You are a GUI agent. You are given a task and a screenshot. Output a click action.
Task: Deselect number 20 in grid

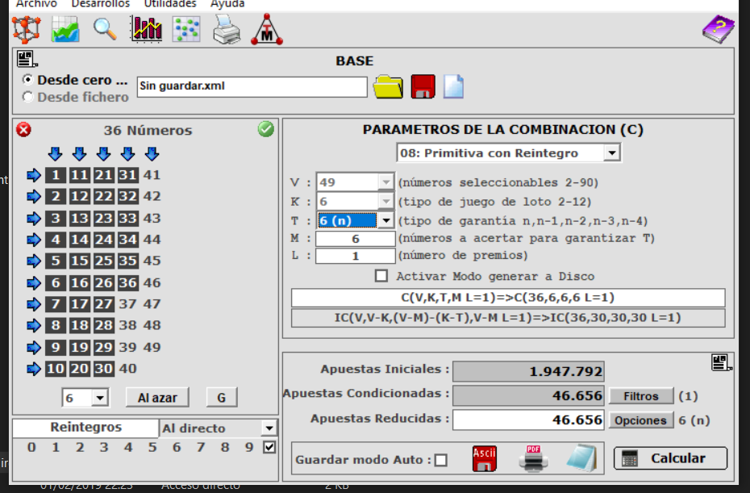click(79, 369)
